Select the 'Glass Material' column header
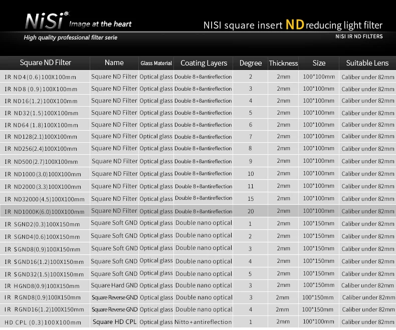The image size is (396, 330). click(156, 63)
